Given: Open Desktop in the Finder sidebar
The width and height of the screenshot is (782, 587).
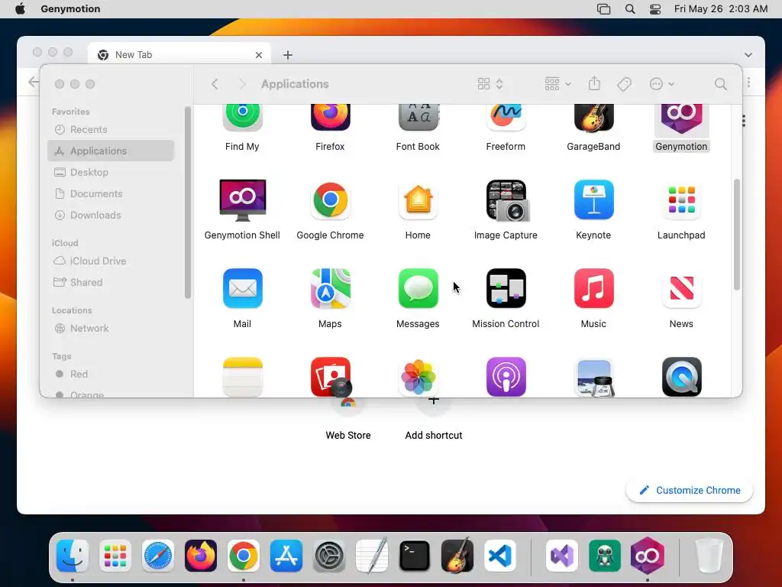Looking at the screenshot, I should click(x=111, y=172).
